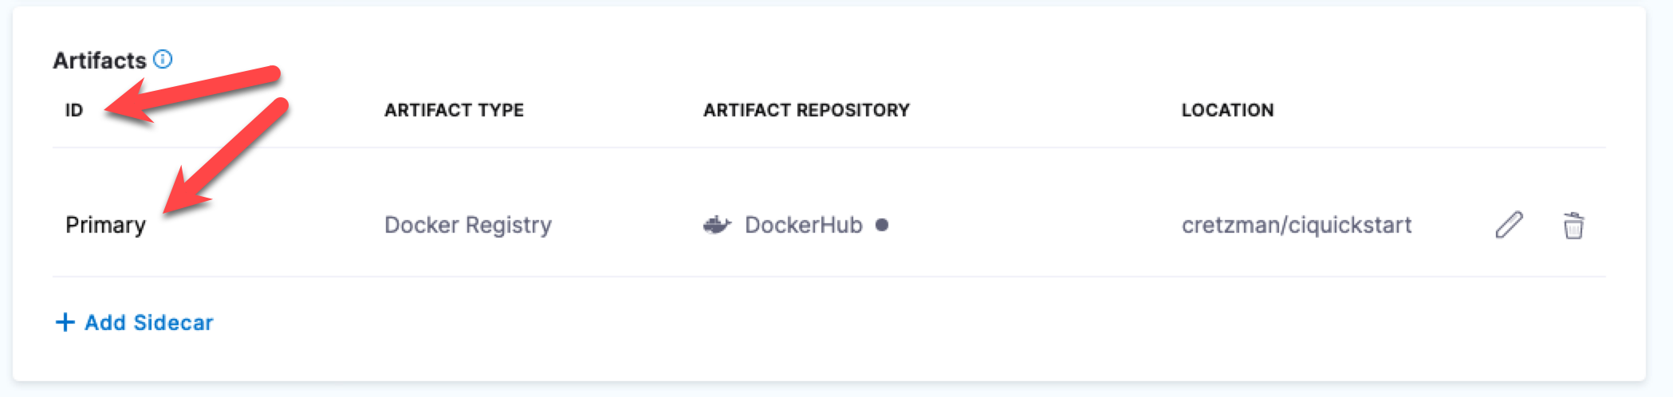Open the DockerHub repository connector
Viewport: 1673px width, 397px height.
pyautogui.click(x=803, y=225)
